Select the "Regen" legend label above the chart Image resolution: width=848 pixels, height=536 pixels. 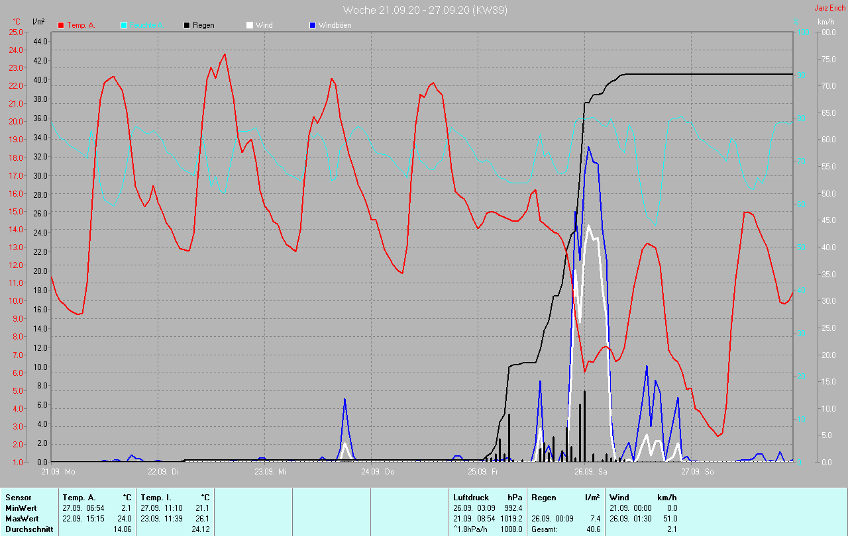pos(203,25)
